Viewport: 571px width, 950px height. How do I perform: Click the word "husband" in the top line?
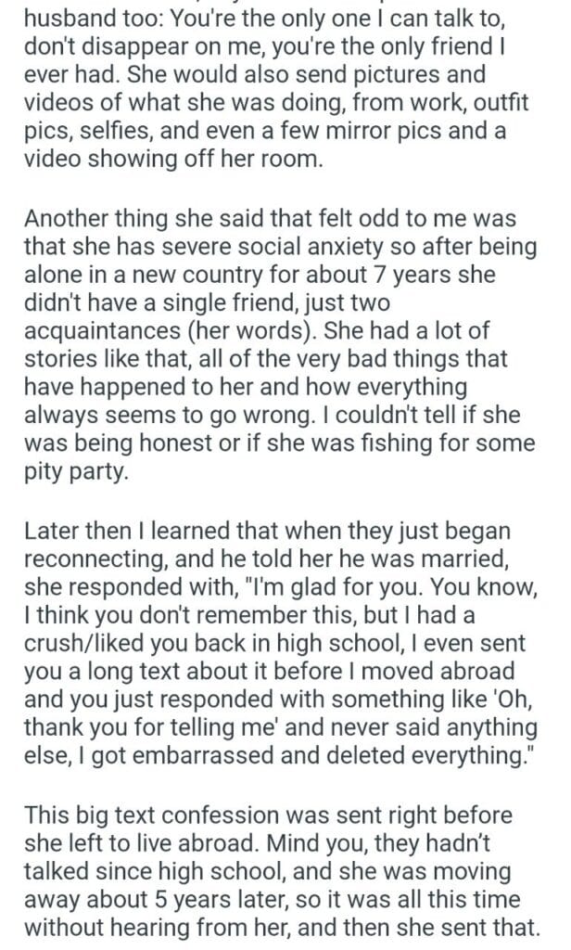[66, 17]
